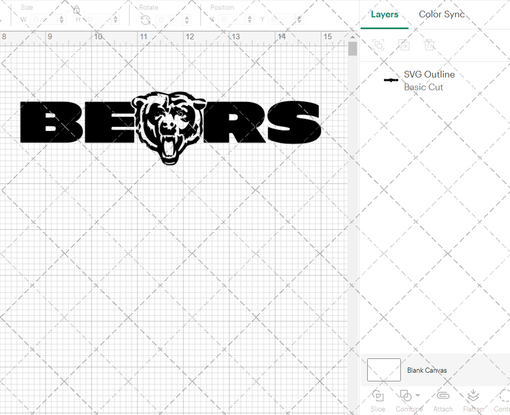Image resolution: width=510 pixels, height=415 pixels.
Task: Select the SVG Outline layer
Action: (429, 74)
